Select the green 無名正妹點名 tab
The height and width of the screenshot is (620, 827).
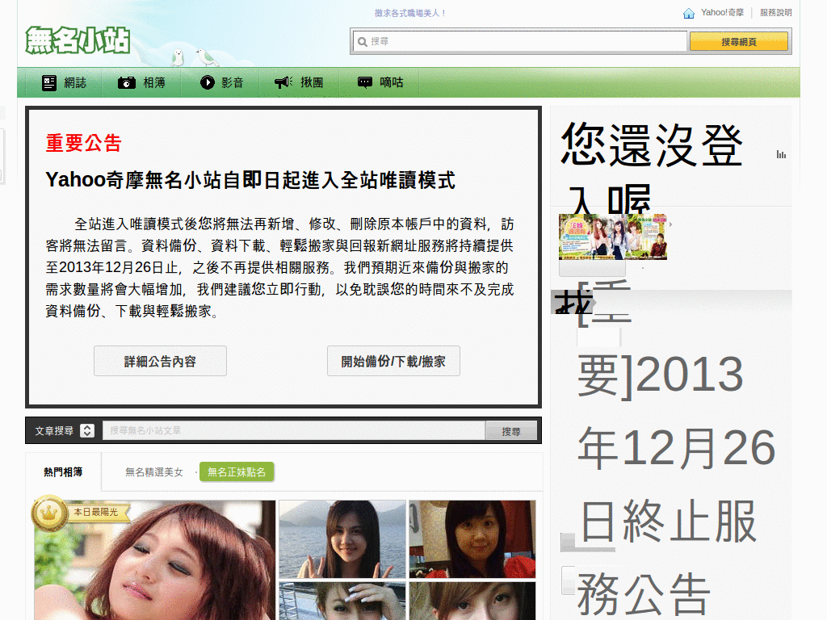(x=237, y=471)
